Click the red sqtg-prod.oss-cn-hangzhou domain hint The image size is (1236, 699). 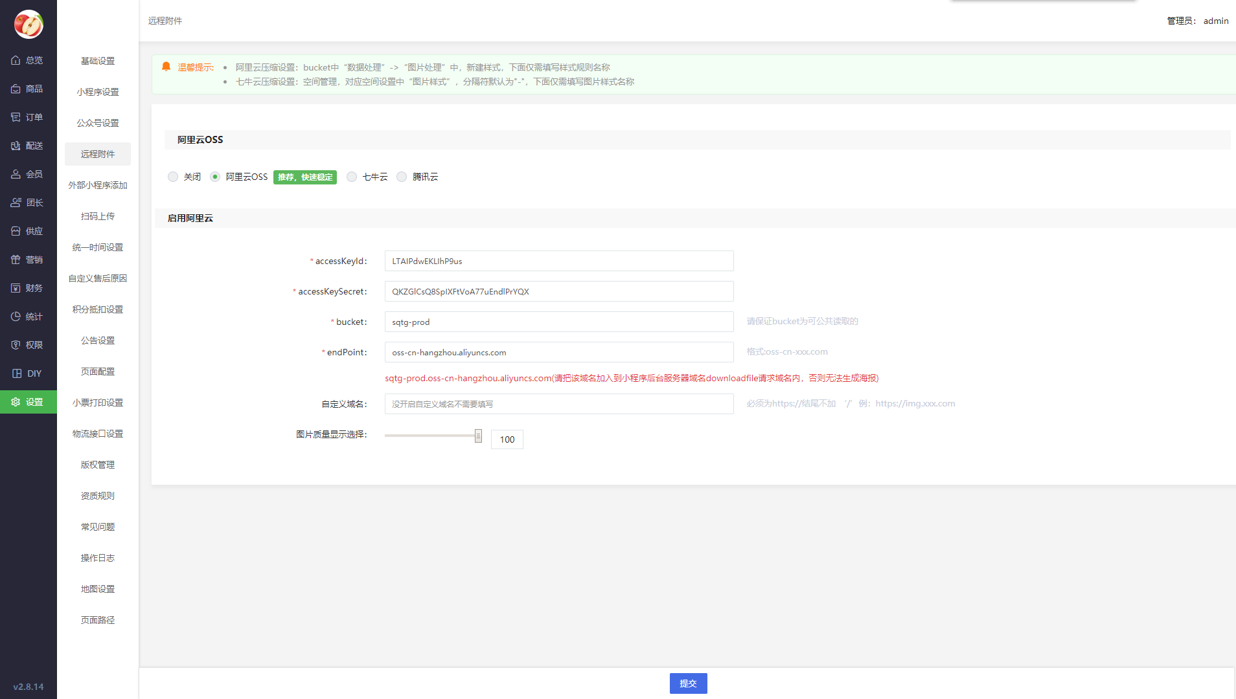(x=632, y=378)
